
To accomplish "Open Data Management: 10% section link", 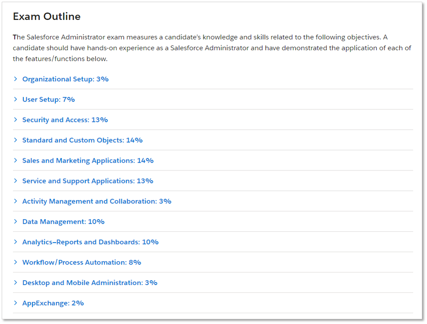I will 64,222.
